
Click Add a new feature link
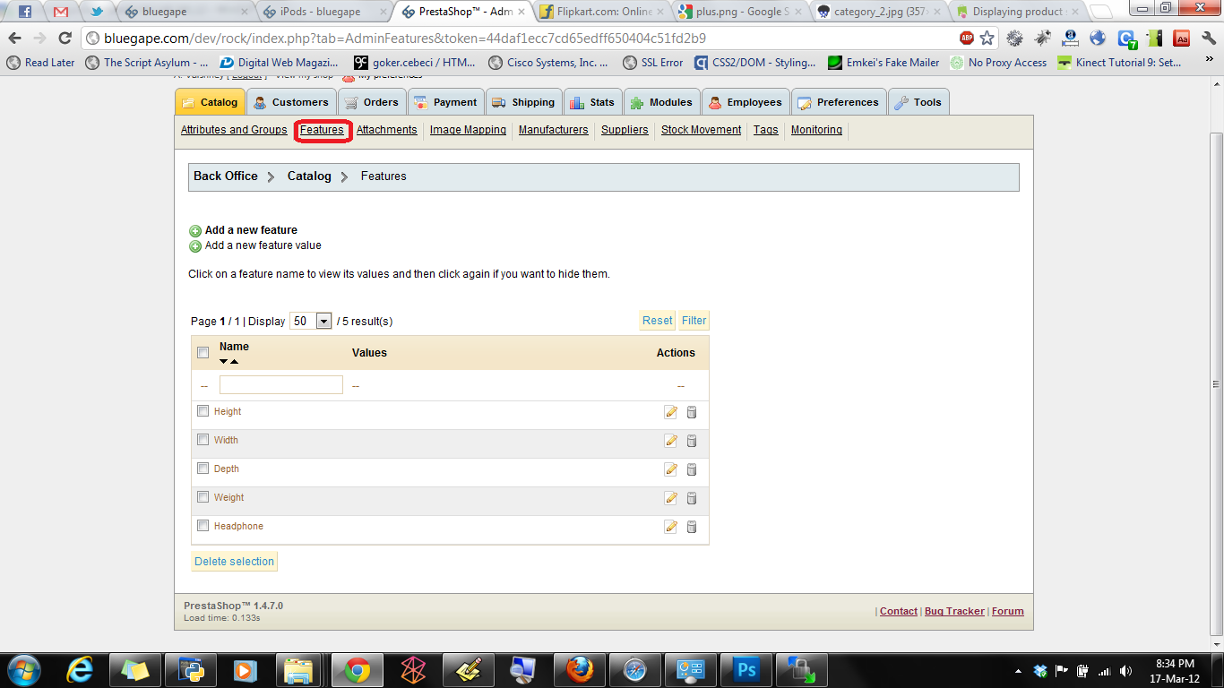251,230
